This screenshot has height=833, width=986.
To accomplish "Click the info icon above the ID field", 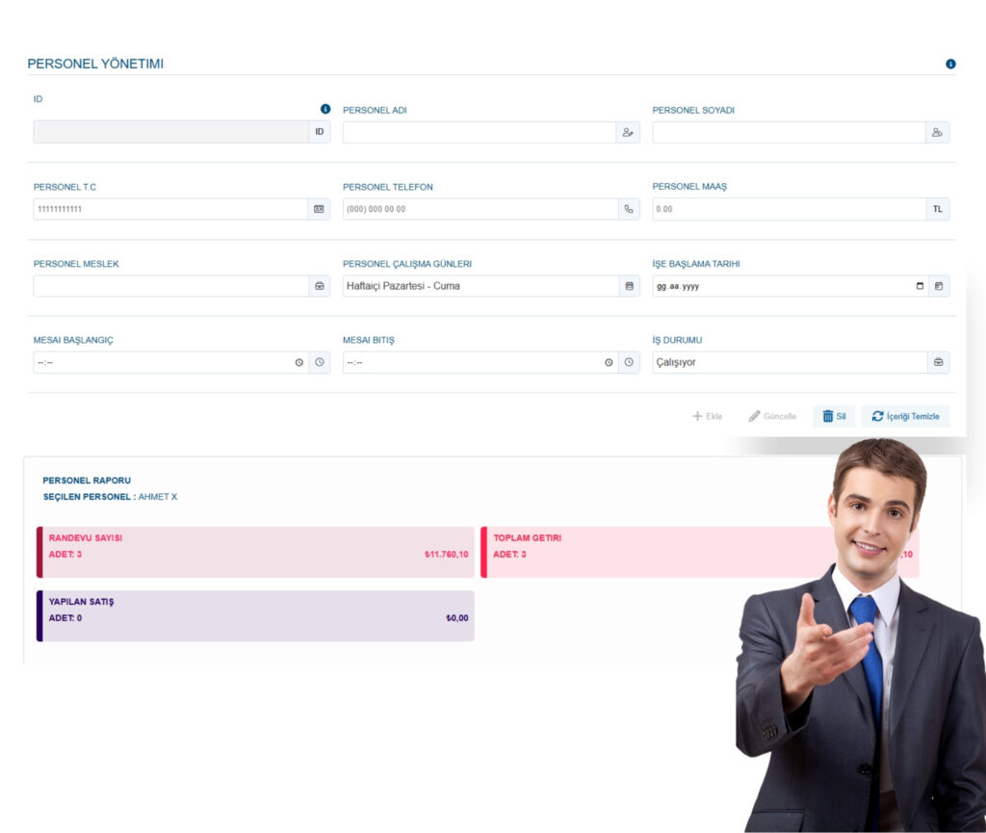I will (325, 109).
